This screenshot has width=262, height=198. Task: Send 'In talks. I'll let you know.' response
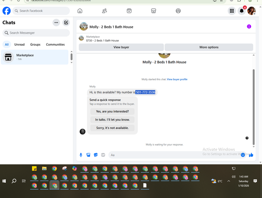tap(112, 120)
